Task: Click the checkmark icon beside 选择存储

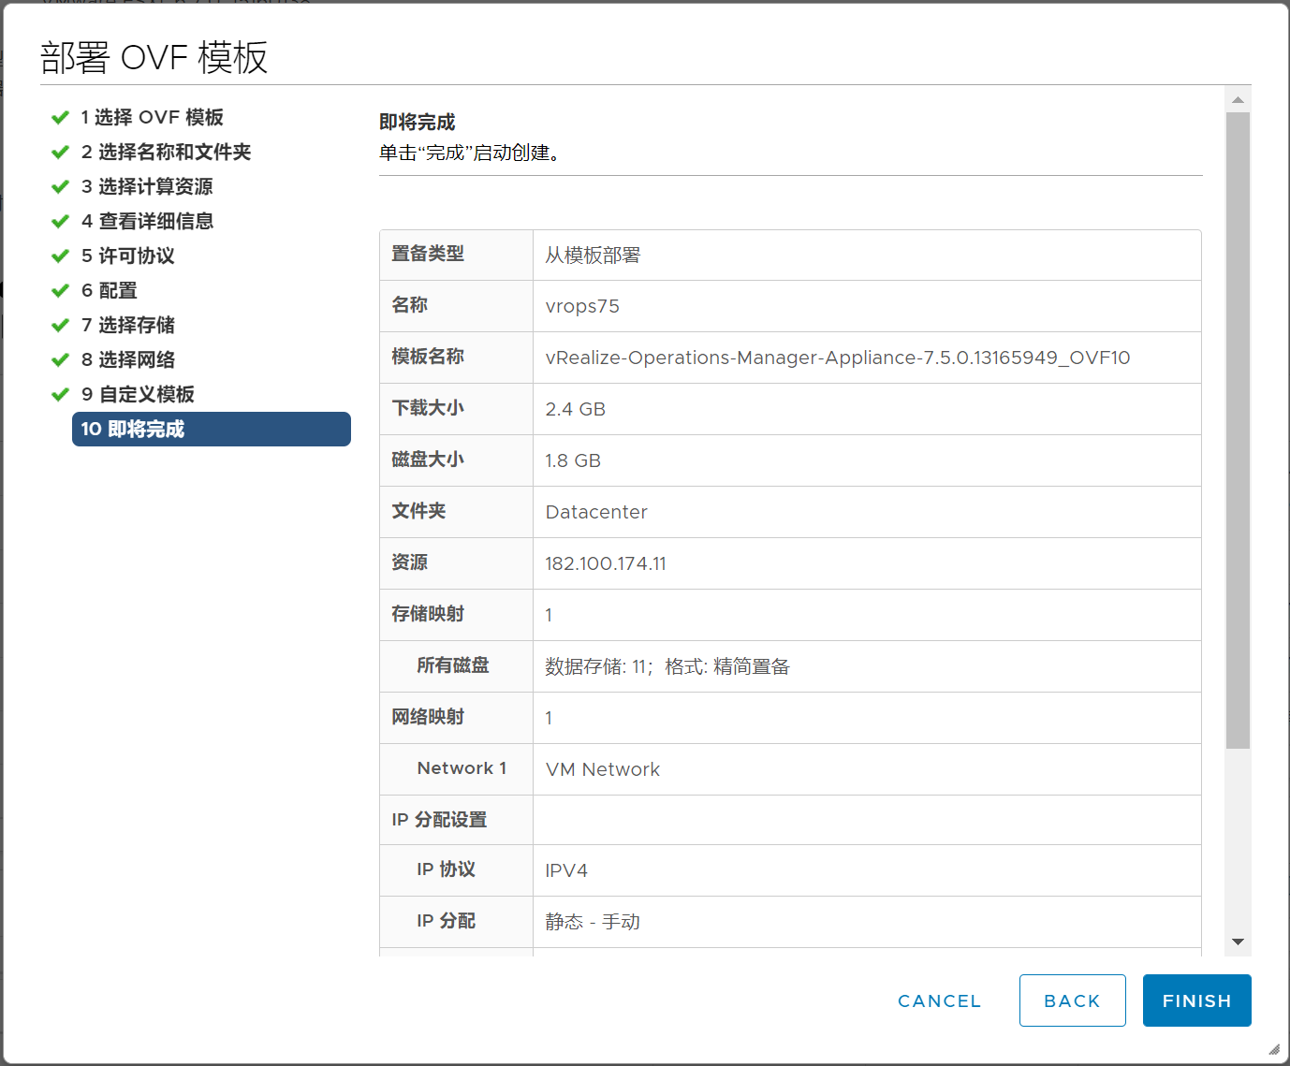Action: [60, 325]
